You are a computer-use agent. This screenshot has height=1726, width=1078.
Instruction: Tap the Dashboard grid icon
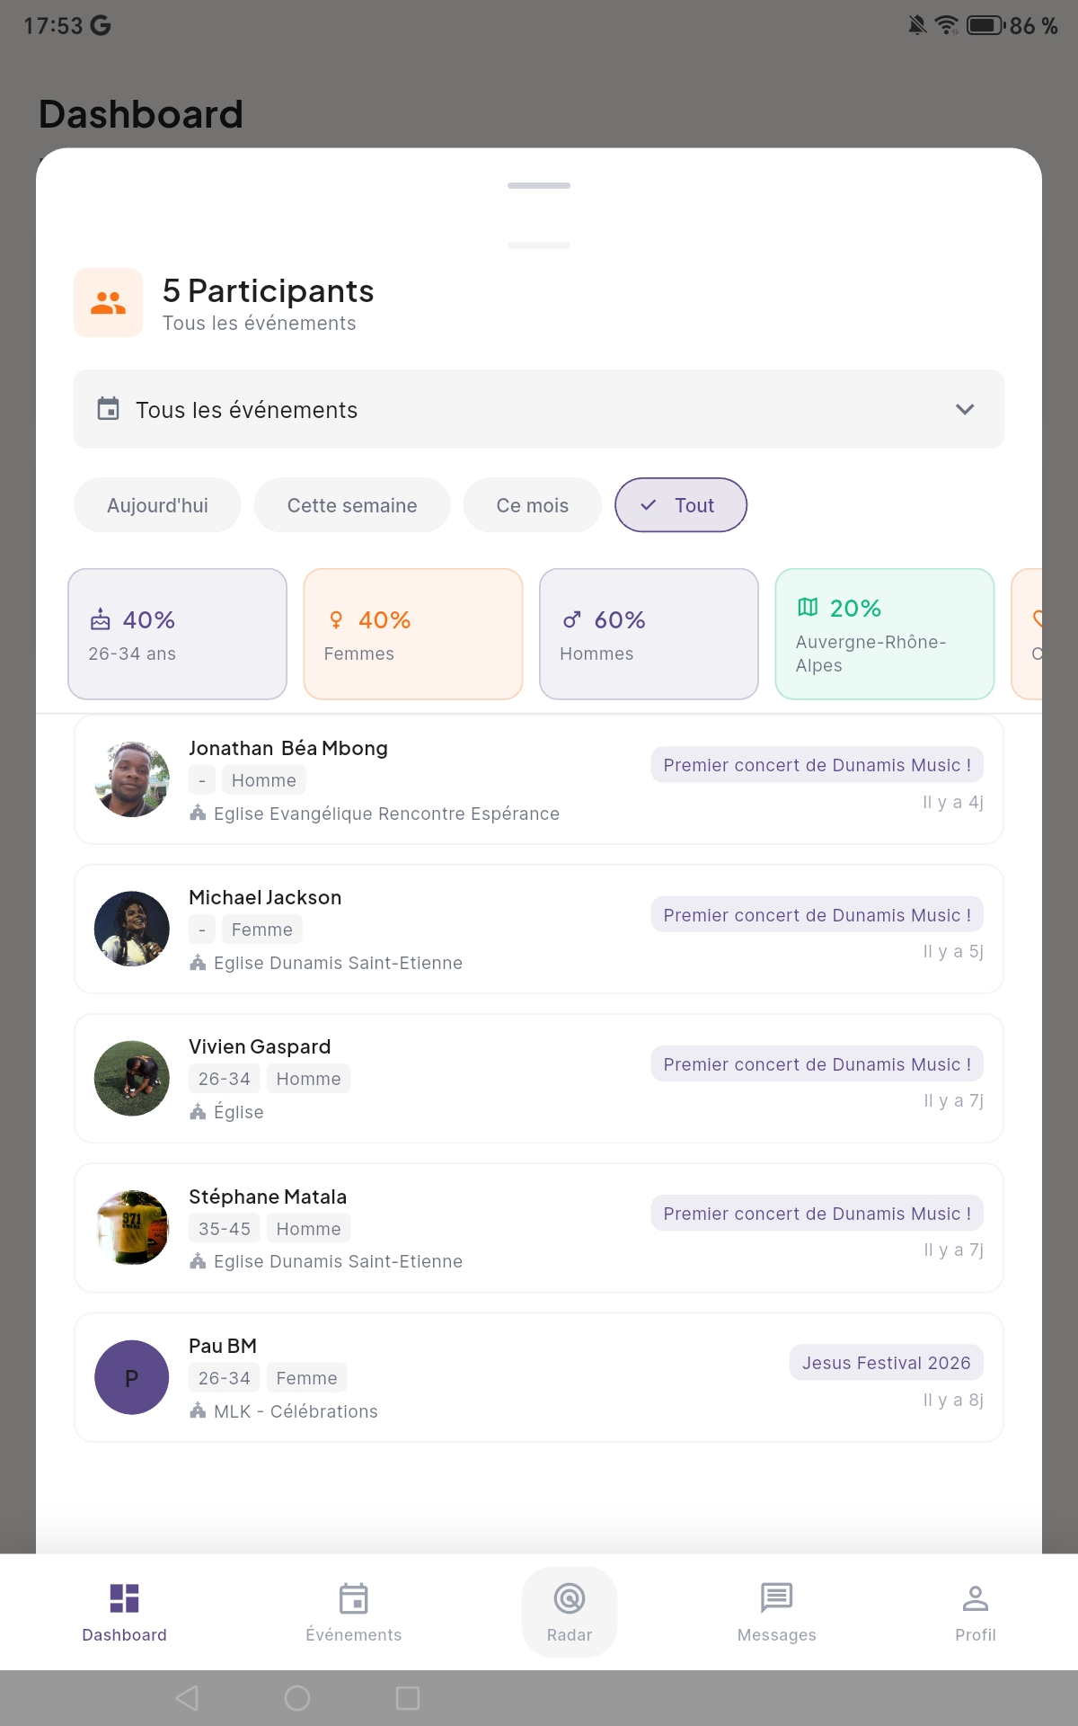(124, 1598)
